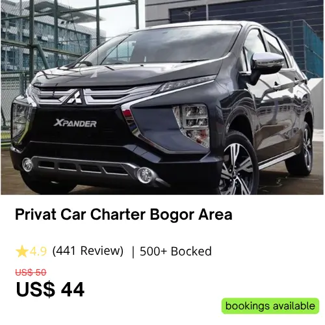Click the stacked headlight cluster beside grille
The image size is (325, 325).
pos(192,125)
